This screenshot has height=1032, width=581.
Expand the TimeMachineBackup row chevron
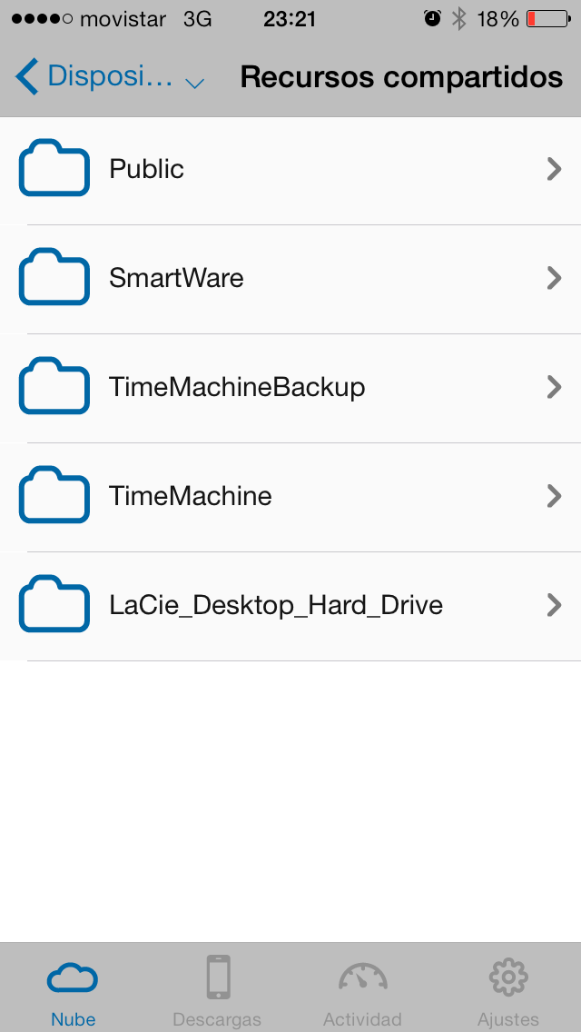[x=554, y=387]
